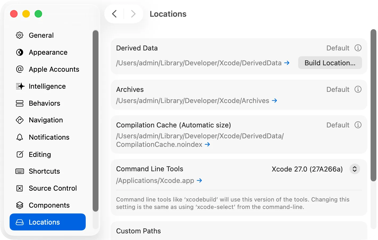Click the General gear icon
378x240 pixels.
[20, 35]
